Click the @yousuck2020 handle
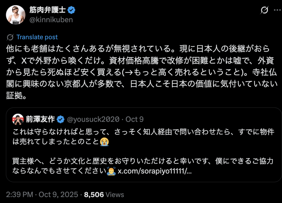Image resolution: width=282 pixels, height=203 pixels. tap(94, 119)
